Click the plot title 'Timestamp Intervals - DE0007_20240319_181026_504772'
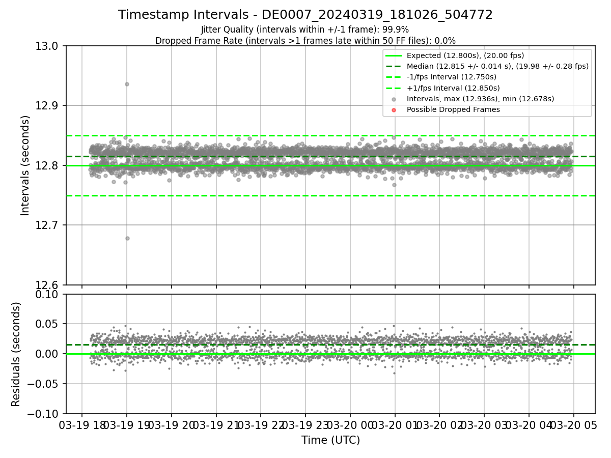Screen dimensions: 611x458 point(305,15)
